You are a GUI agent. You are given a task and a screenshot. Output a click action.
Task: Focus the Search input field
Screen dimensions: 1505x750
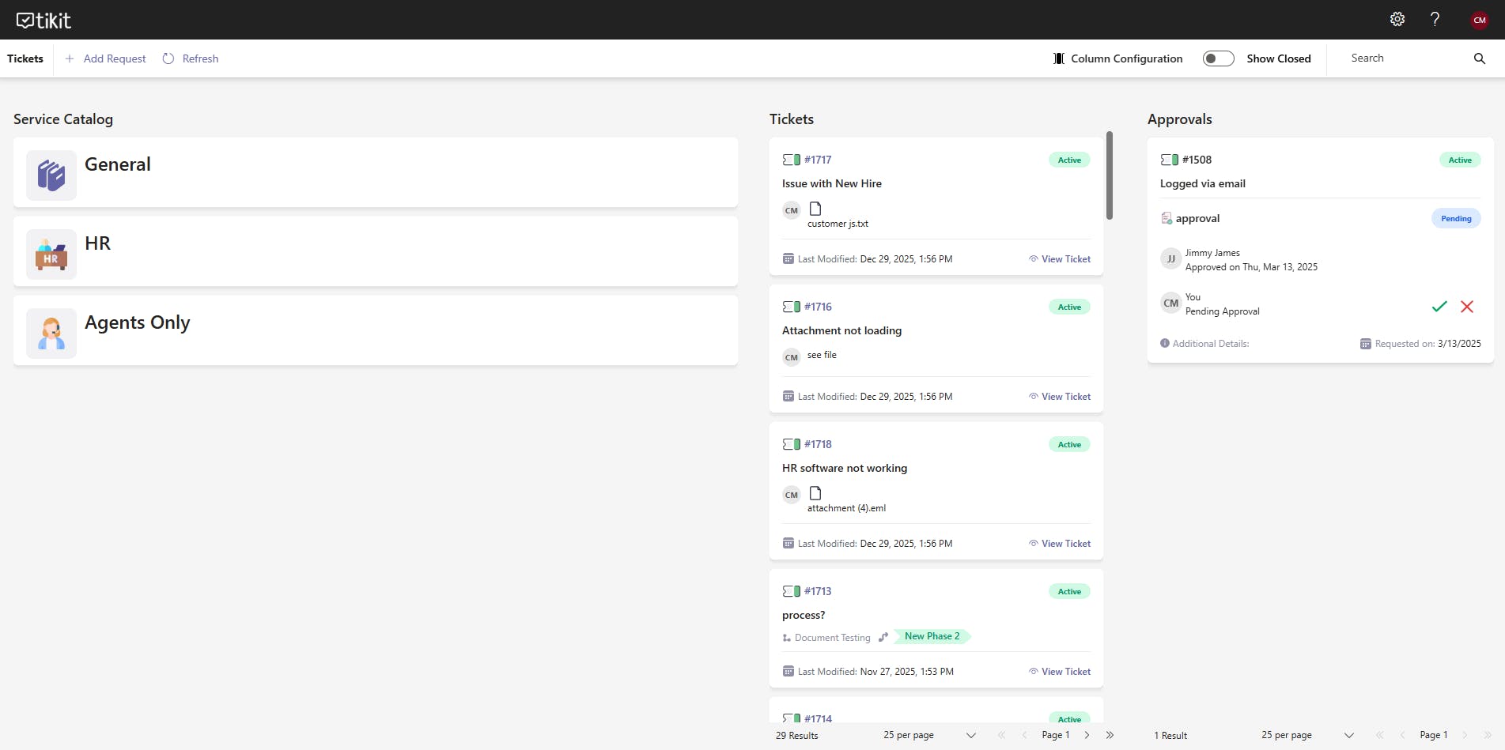[x=1400, y=58]
